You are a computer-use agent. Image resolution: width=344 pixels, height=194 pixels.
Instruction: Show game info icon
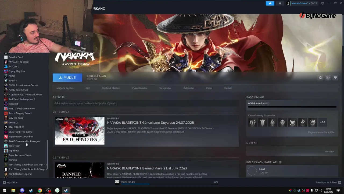click(328, 78)
